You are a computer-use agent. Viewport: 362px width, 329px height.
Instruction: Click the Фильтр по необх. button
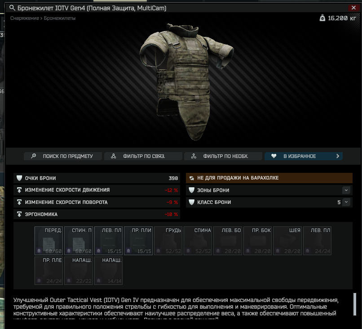tap(223, 156)
